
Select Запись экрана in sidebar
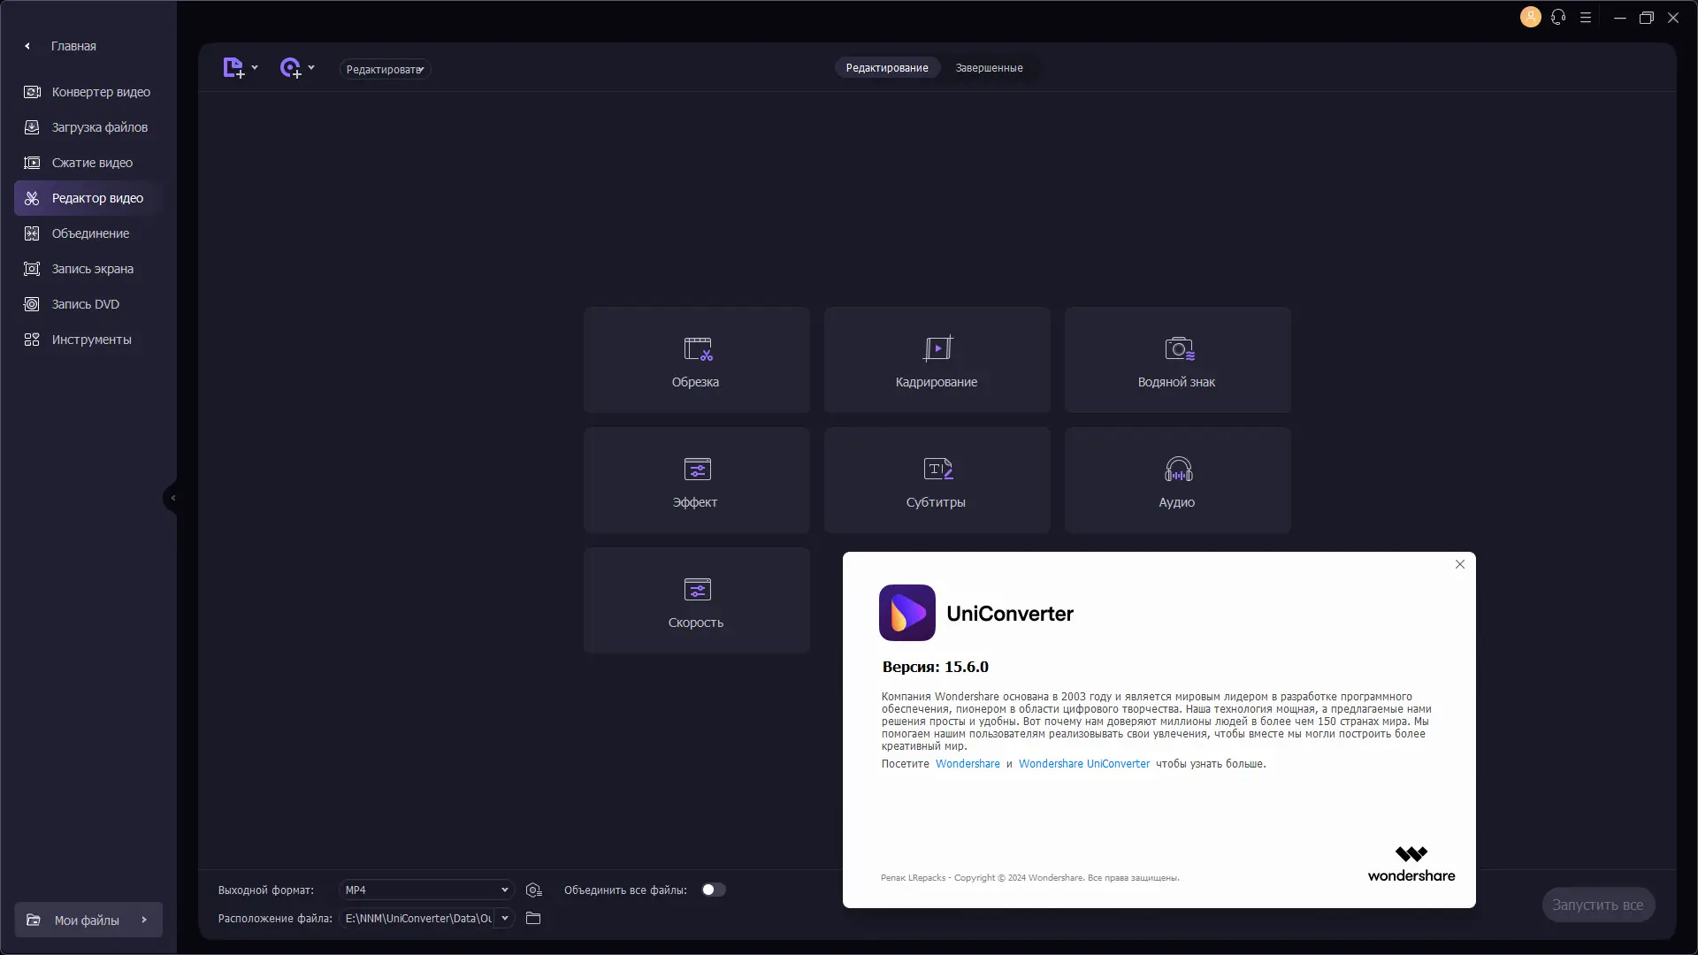point(92,269)
